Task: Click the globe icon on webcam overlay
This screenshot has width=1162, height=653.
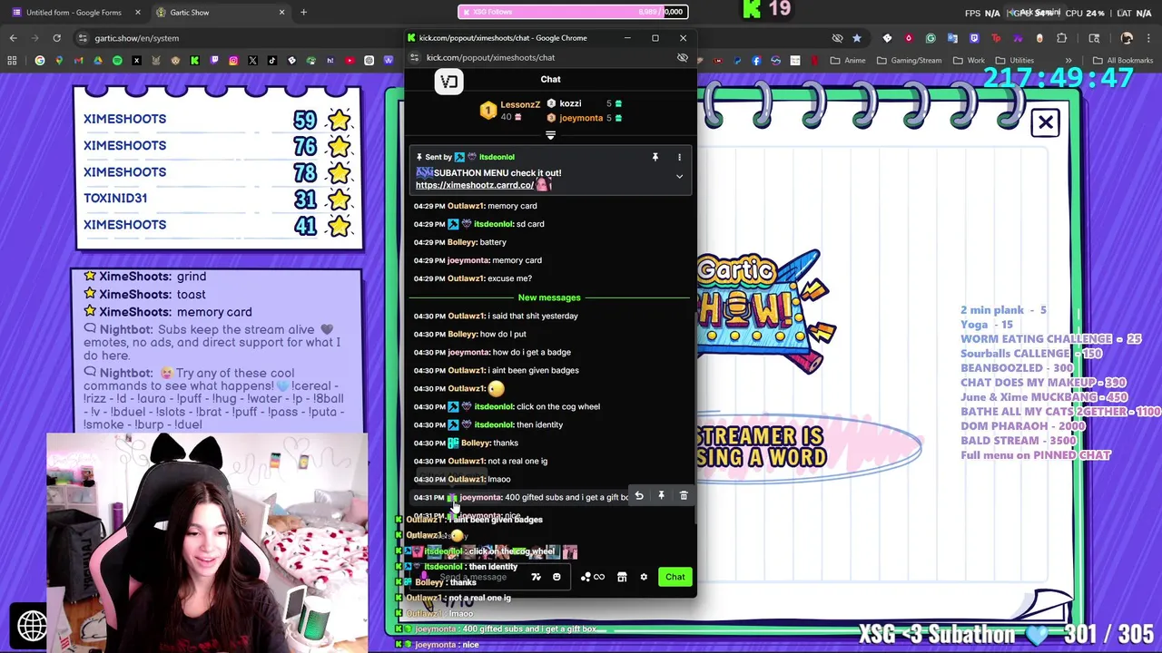Action: coord(33,626)
